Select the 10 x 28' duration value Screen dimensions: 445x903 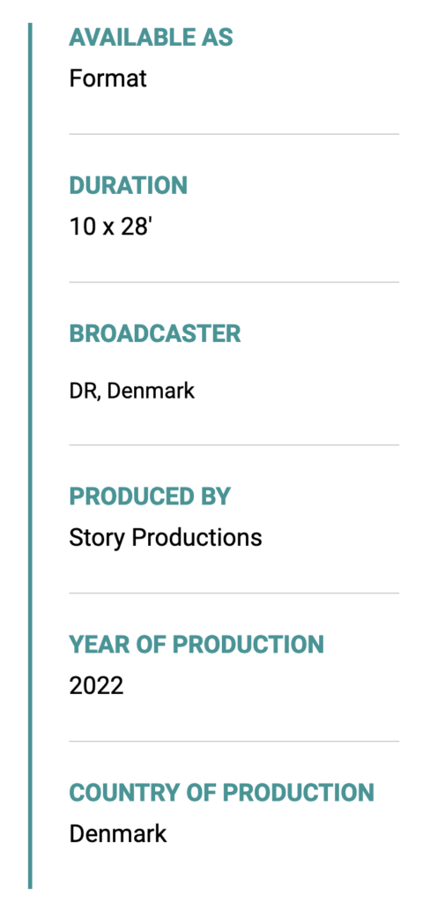click(x=110, y=227)
